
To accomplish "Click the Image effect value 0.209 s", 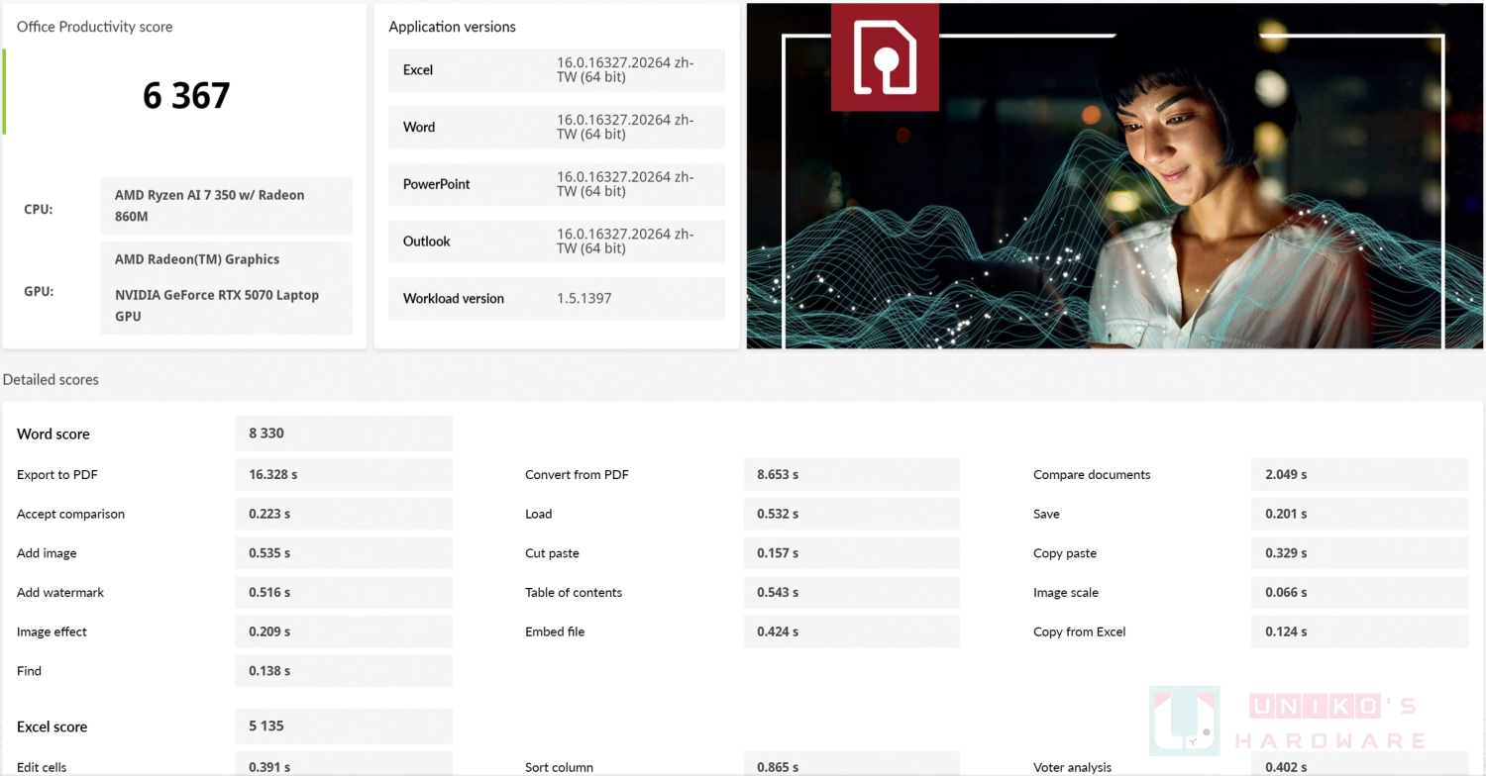I will [x=344, y=631].
